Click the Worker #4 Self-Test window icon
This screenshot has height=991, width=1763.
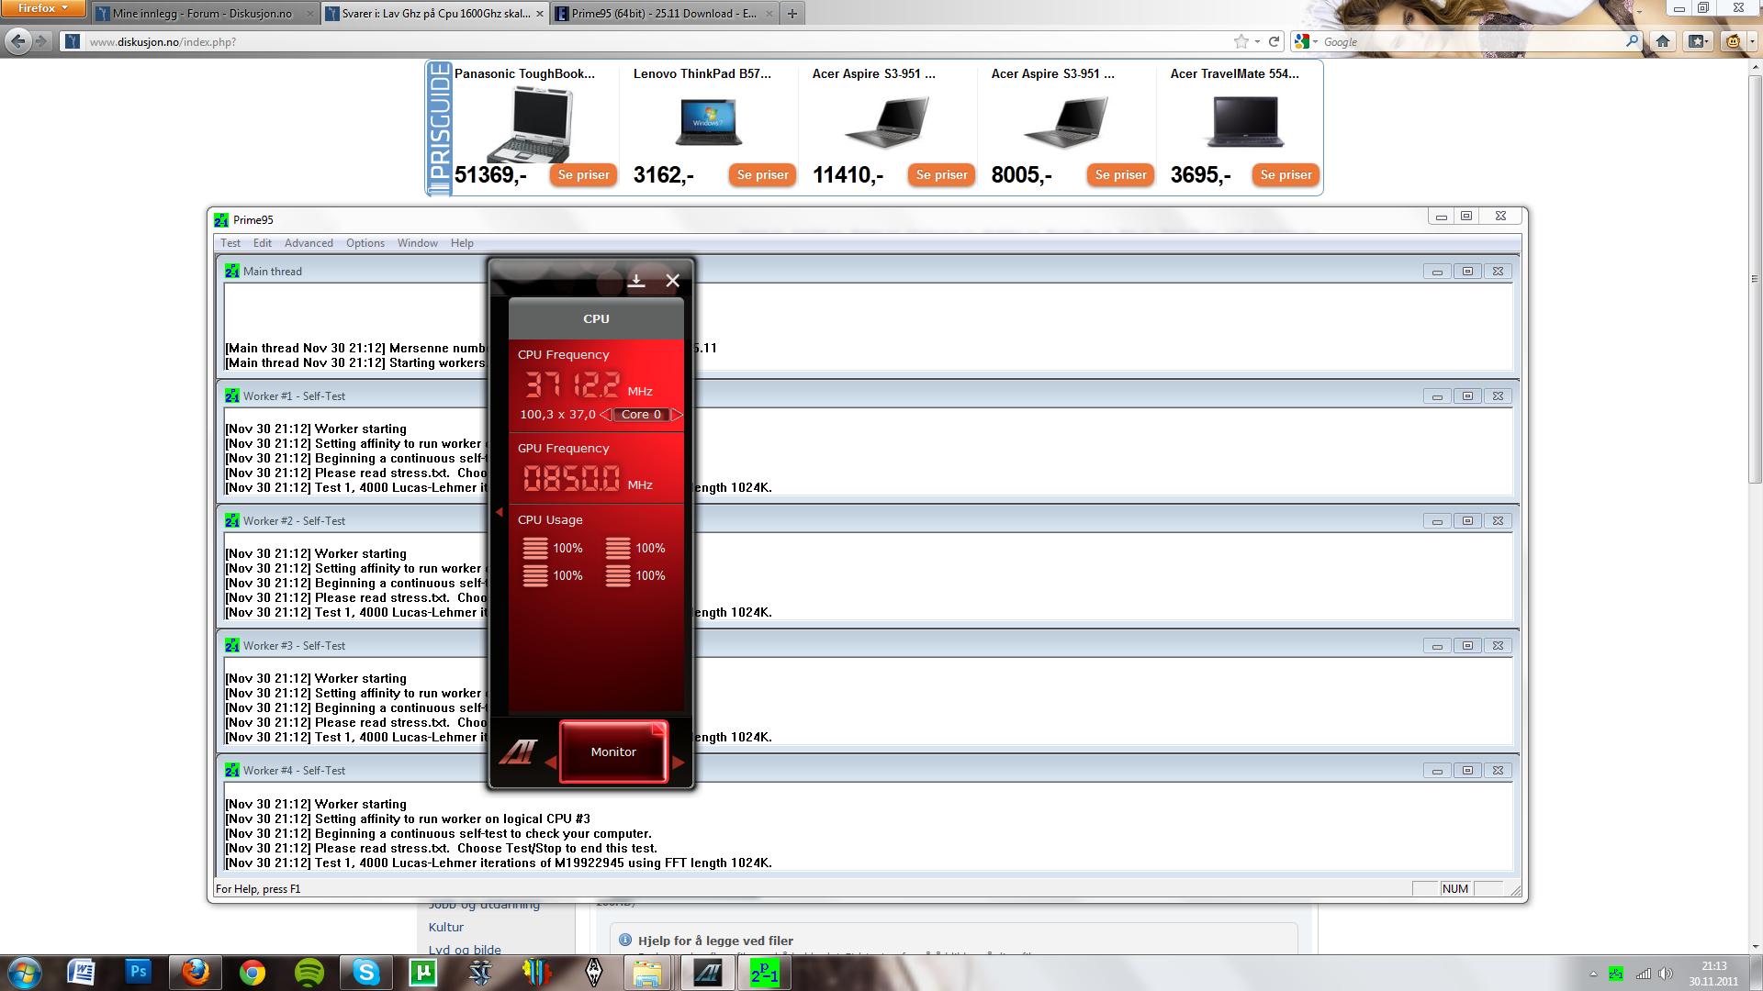click(x=232, y=771)
